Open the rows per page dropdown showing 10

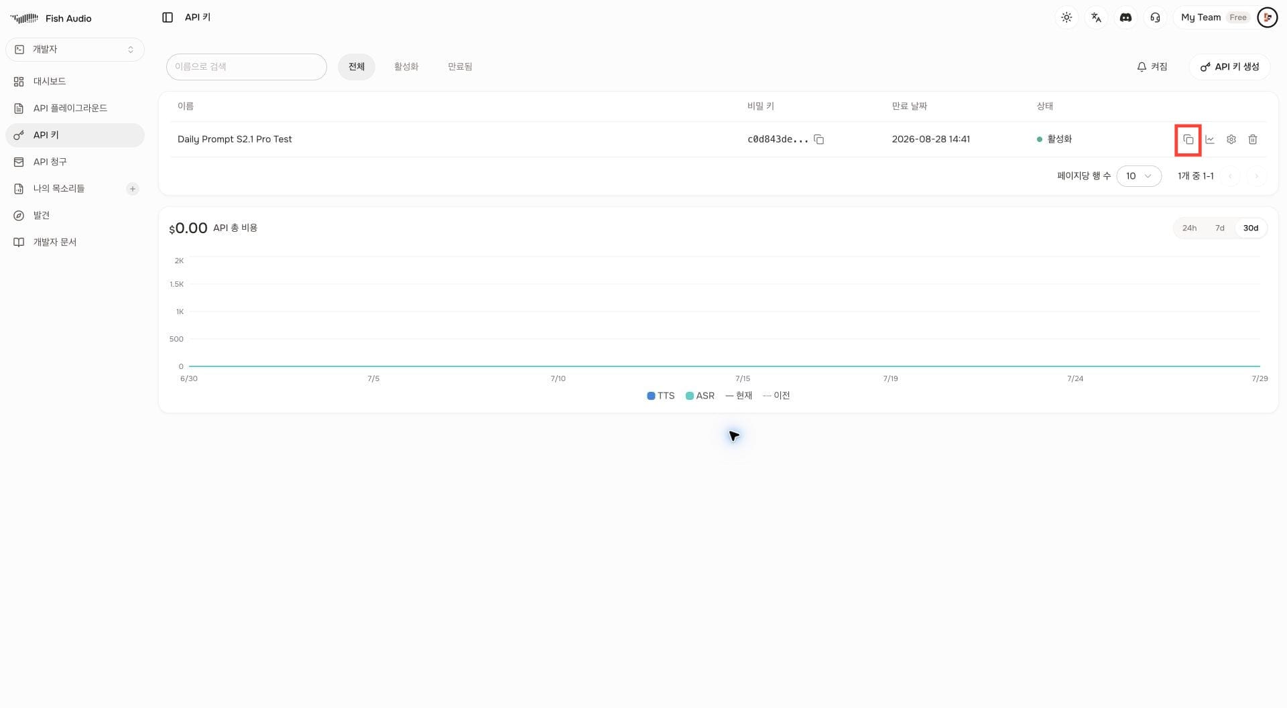(1138, 176)
